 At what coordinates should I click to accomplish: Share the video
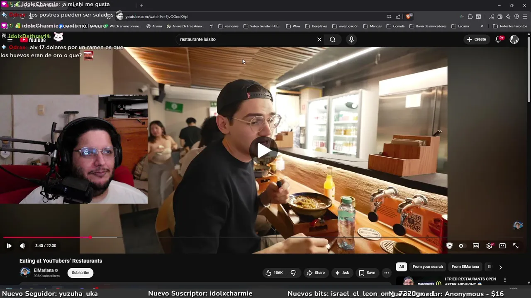point(315,273)
